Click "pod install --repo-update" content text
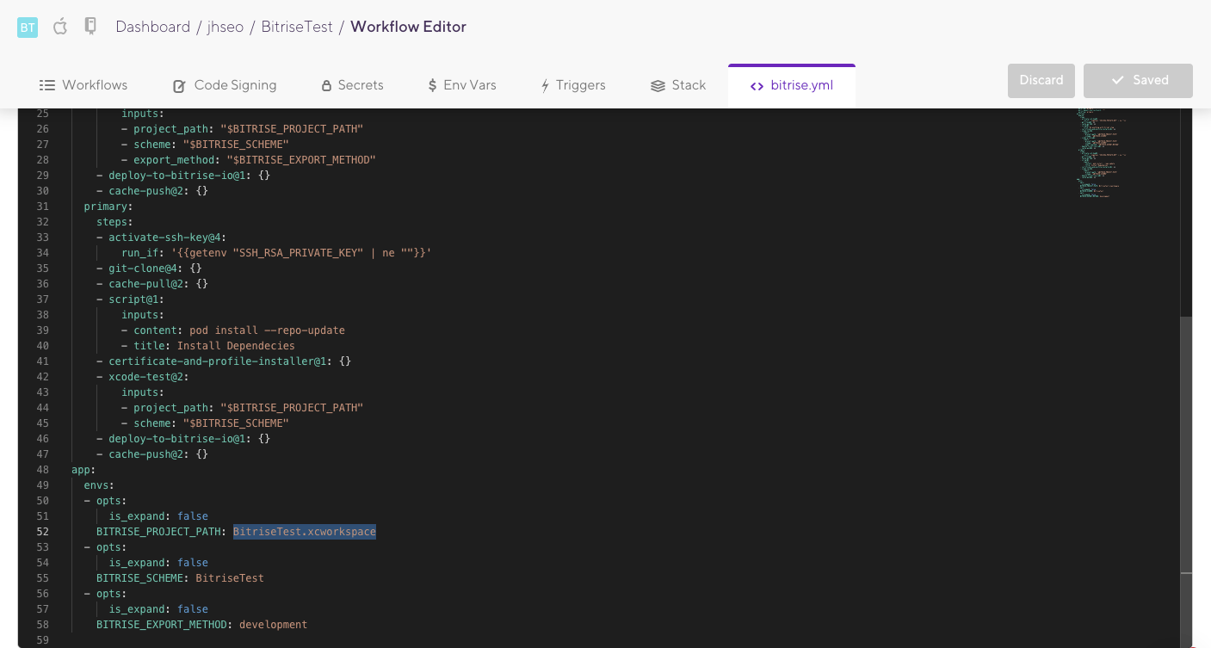This screenshot has width=1211, height=648. tap(268, 330)
